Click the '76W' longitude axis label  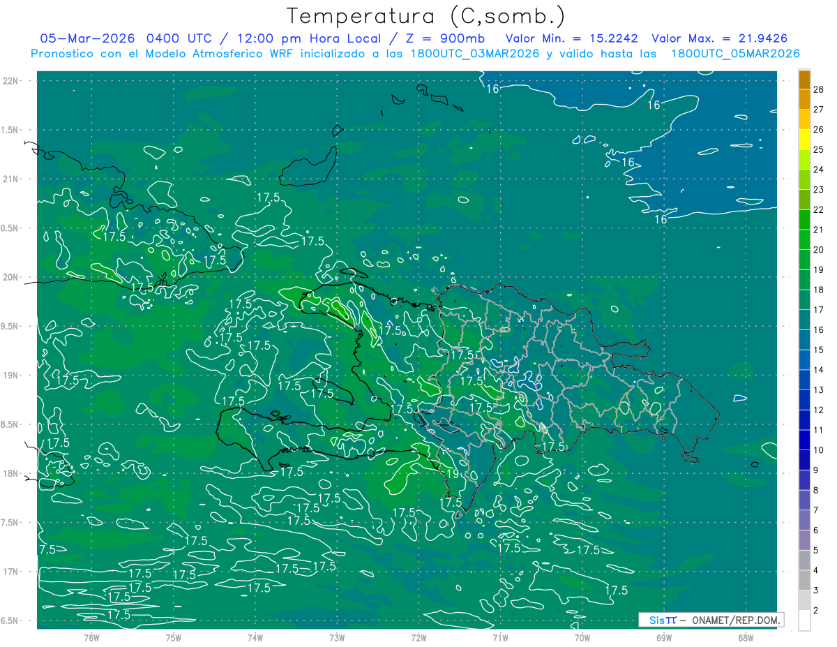pyautogui.click(x=91, y=638)
